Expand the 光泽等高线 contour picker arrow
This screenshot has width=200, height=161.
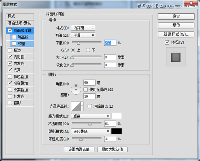82,106
